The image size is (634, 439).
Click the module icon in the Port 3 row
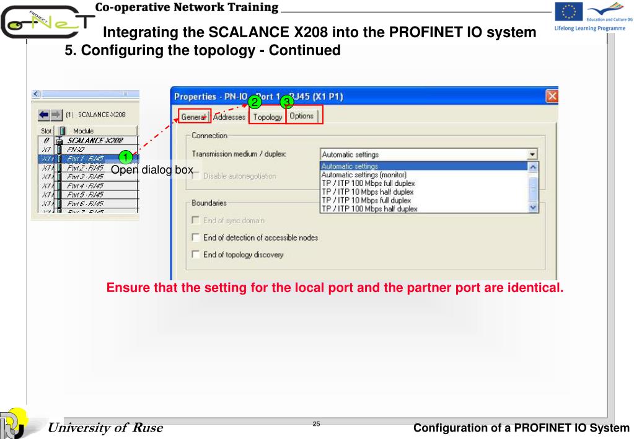59,177
